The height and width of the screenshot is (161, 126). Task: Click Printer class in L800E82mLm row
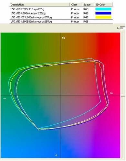tap(75, 22)
